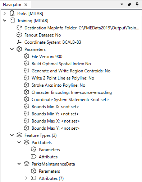Collapse the Parameters group under Training
Screen dimensions: 142x182
(x=12, y=49)
